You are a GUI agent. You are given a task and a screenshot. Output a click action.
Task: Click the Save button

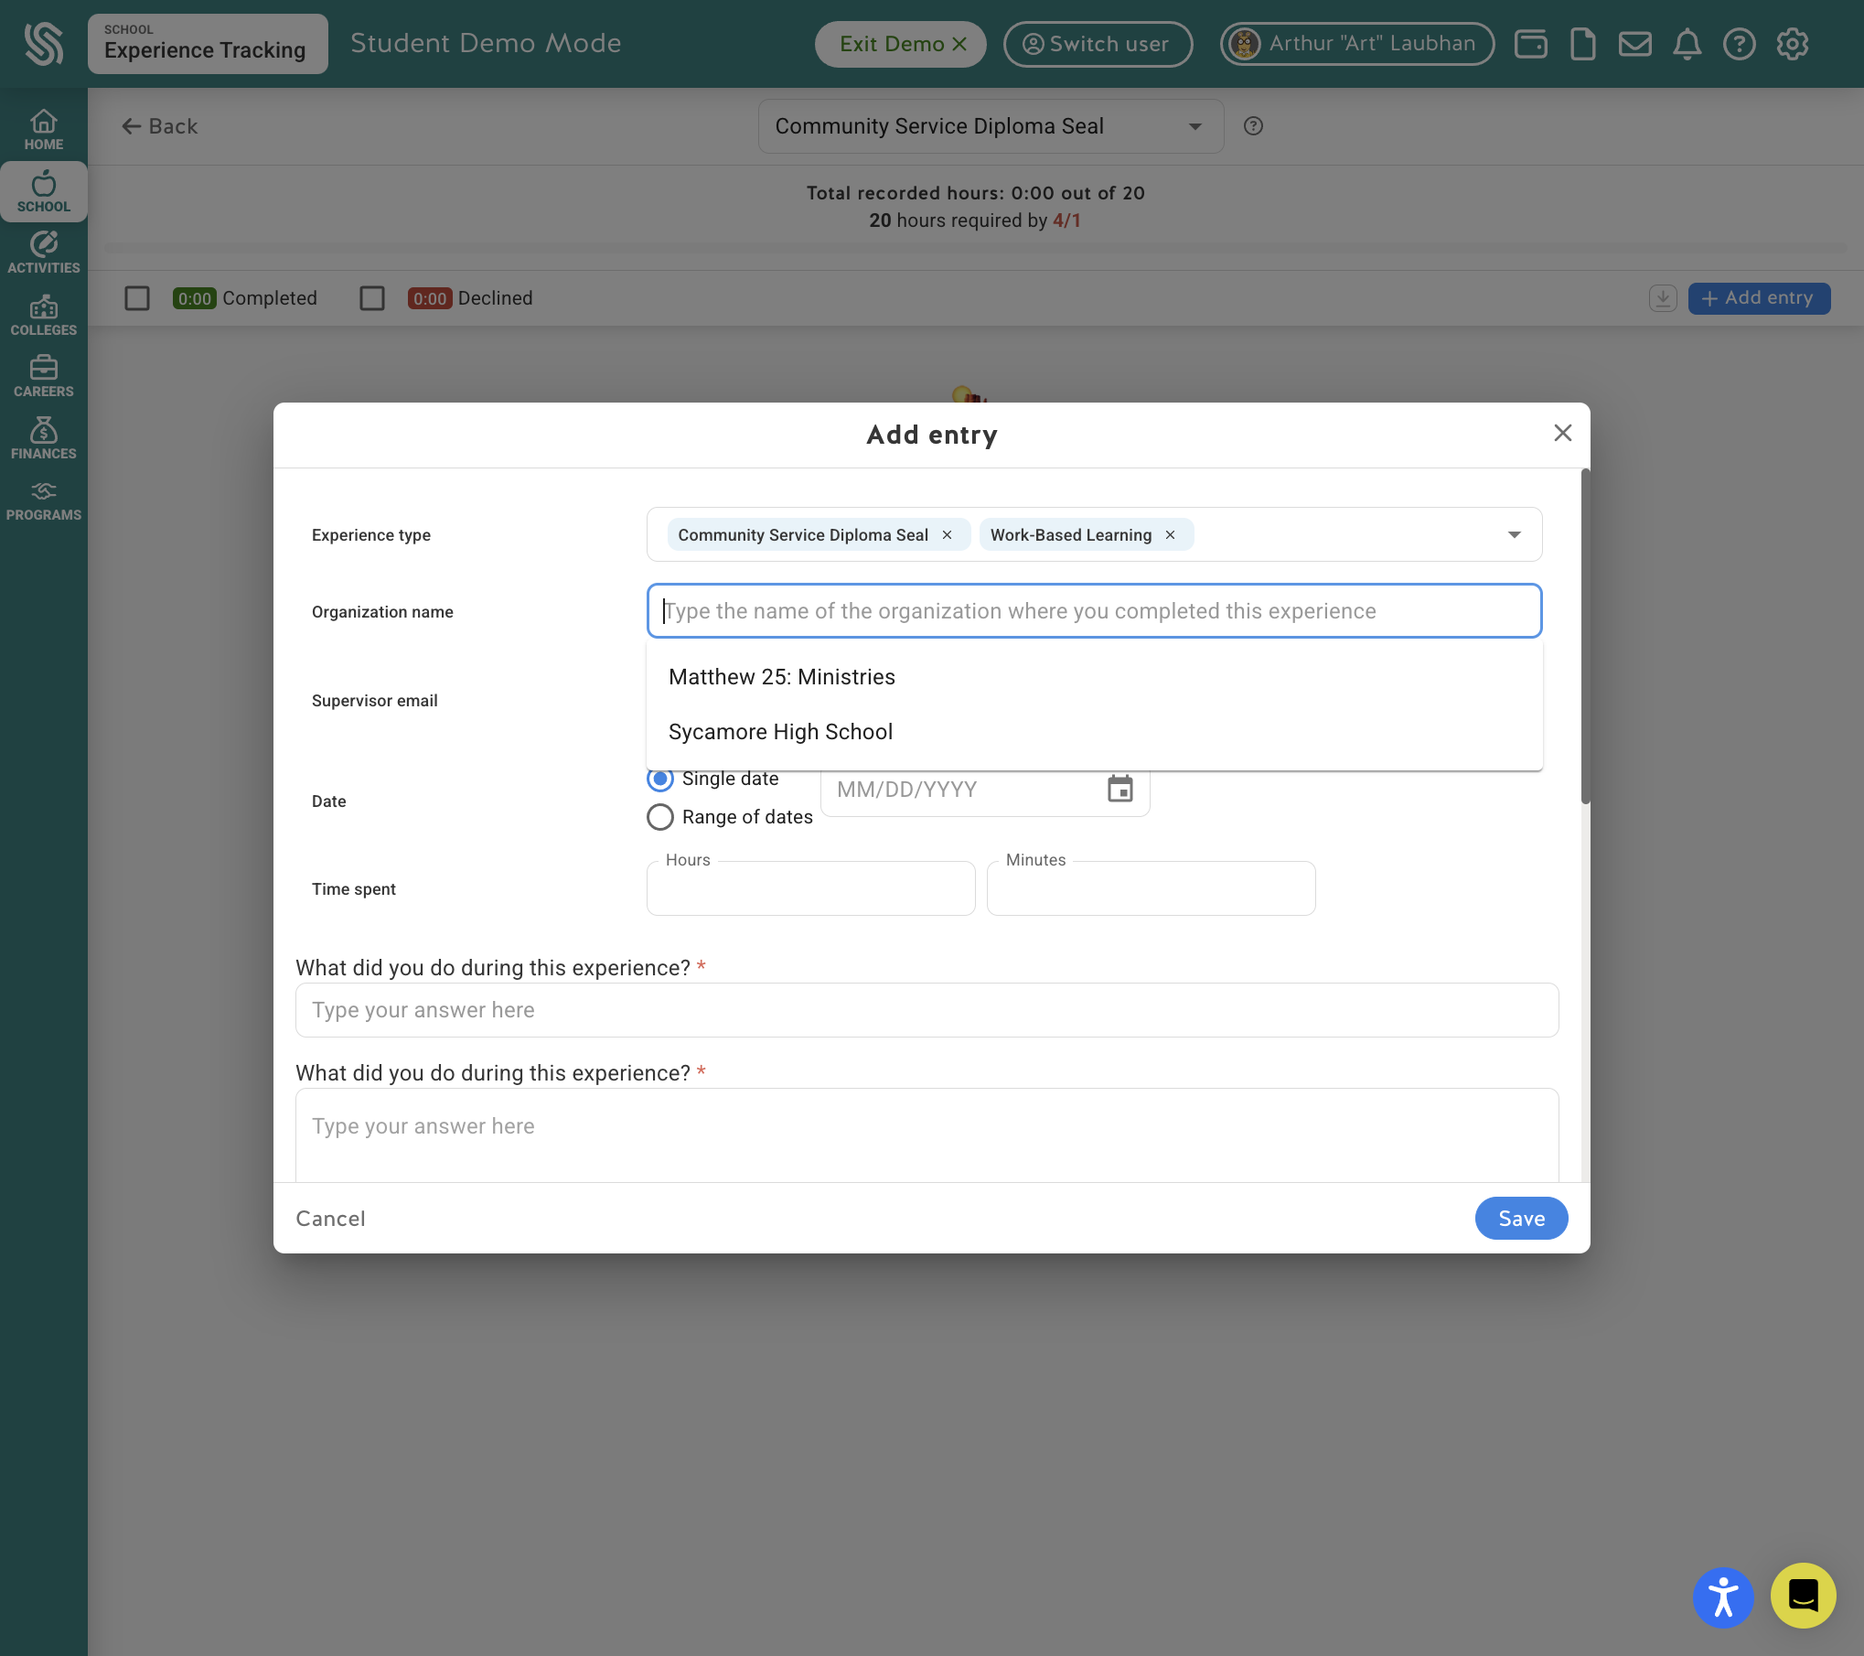pos(1521,1219)
